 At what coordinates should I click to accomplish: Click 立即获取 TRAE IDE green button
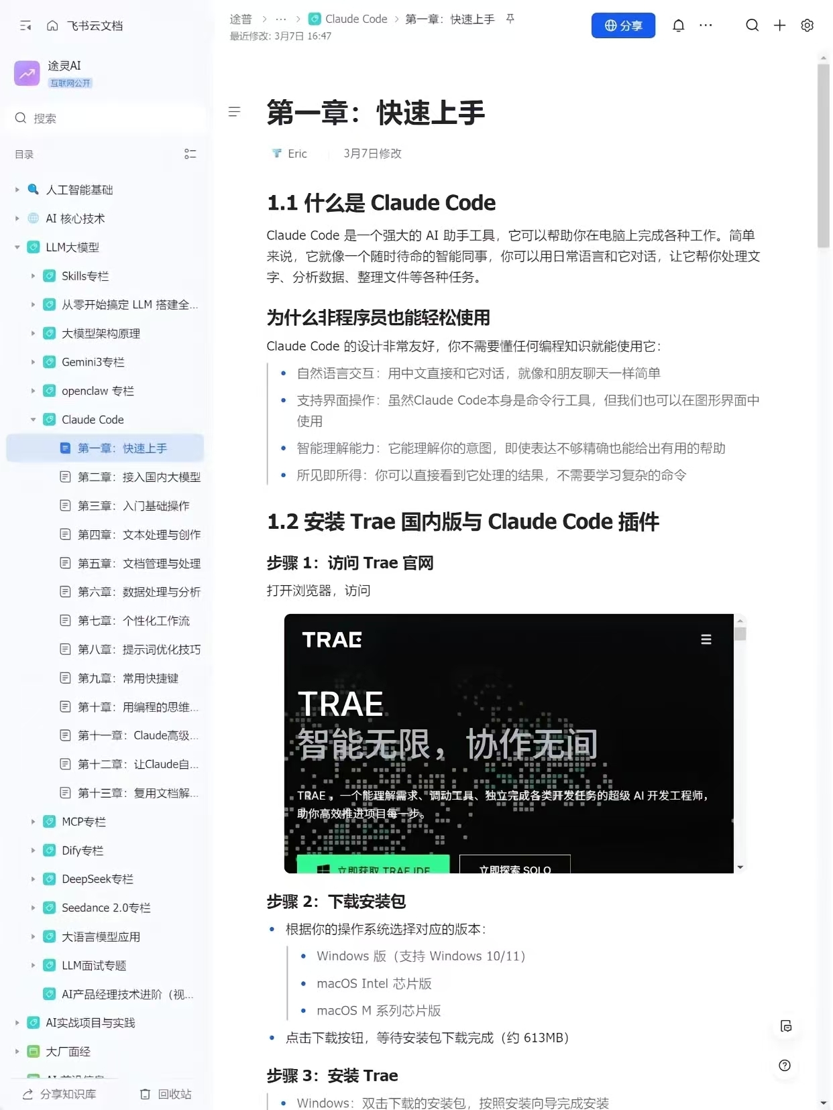[x=373, y=865]
